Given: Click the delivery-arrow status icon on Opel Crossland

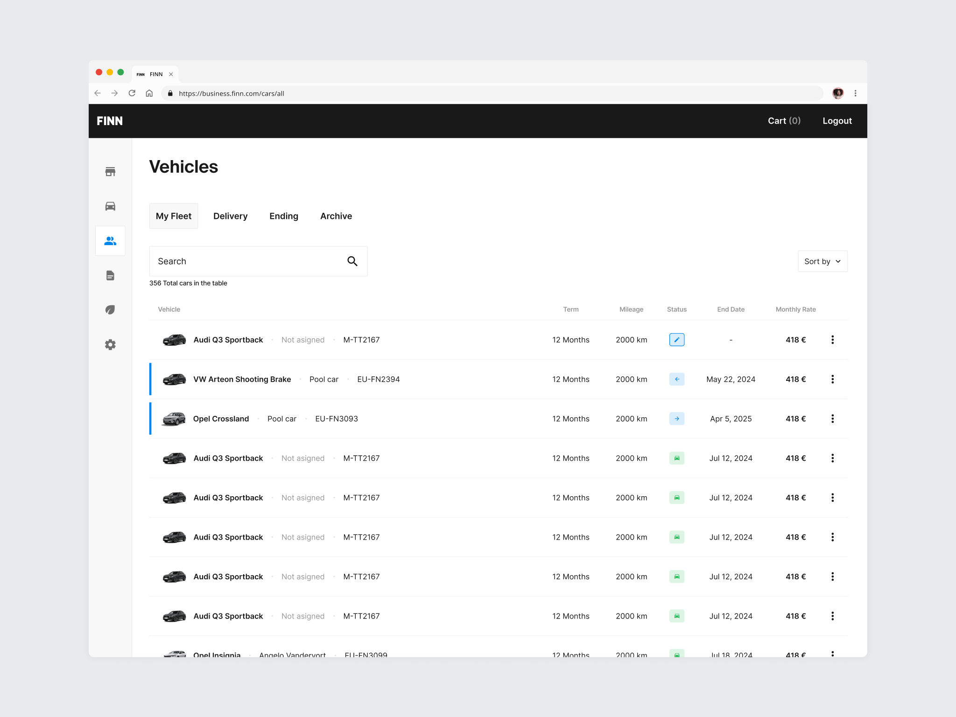Looking at the screenshot, I should click(x=677, y=419).
